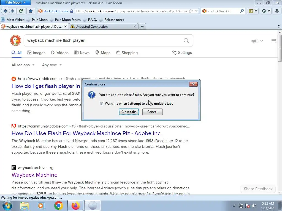
Task: Close the Untrusted Connection tab
Action: click(x=134, y=26)
